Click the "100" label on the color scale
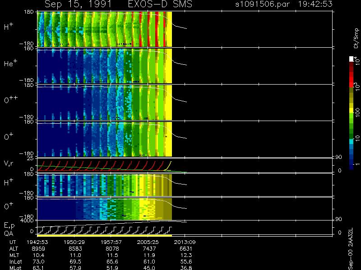 pyautogui.click(x=357, y=113)
